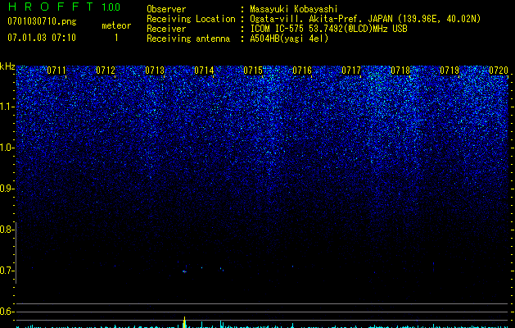Click the 0.9 kHz axis label
The image size is (515, 328).
pyautogui.click(x=7, y=189)
